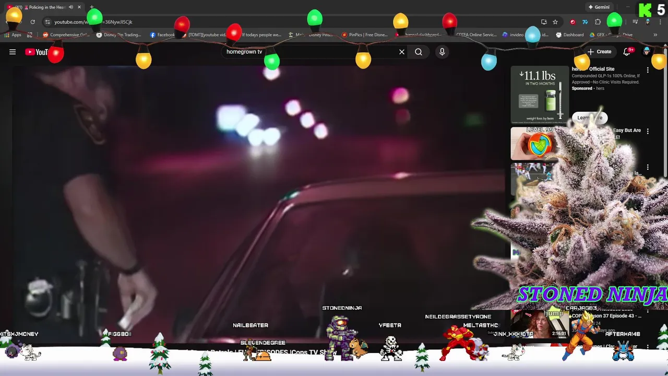
Task: Install app icon in the address bar
Action: coord(544,22)
